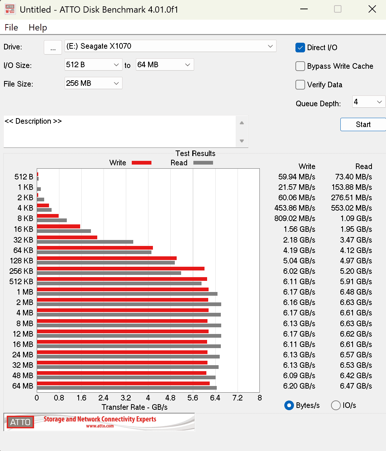Click the gray Read legend swatch

pos(203,163)
